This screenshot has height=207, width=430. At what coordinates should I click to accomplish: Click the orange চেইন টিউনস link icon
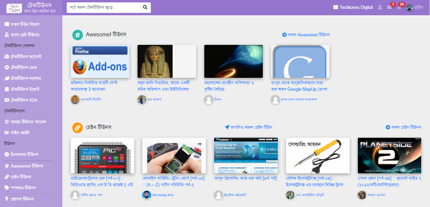(x=78, y=128)
